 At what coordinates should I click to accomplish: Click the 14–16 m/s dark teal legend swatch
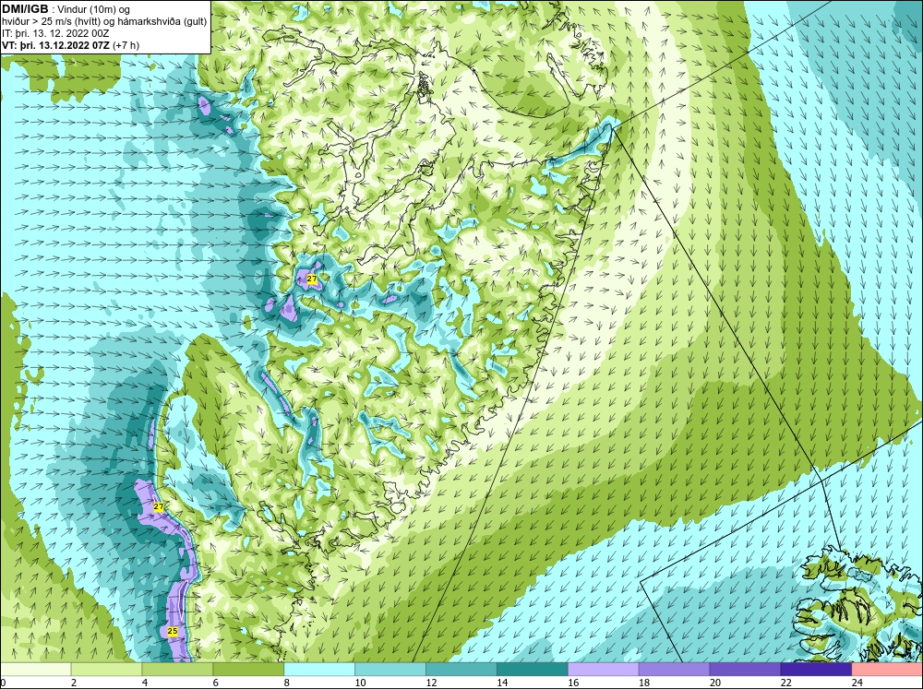pos(533,670)
